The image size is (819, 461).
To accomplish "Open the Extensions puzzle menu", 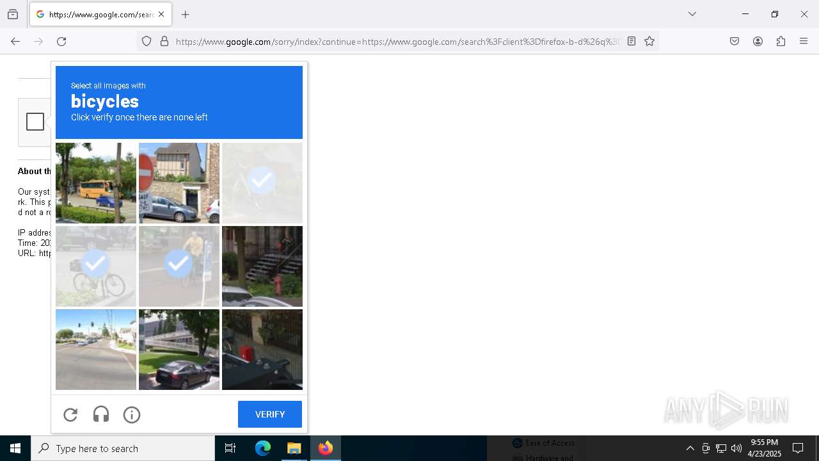I will (781, 42).
